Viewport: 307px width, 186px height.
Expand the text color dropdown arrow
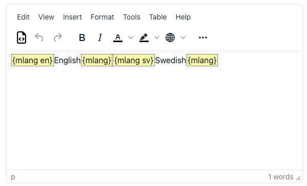[x=131, y=38]
